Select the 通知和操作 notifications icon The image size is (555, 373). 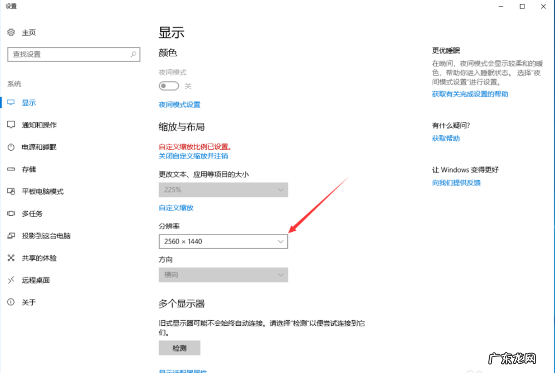coord(11,125)
